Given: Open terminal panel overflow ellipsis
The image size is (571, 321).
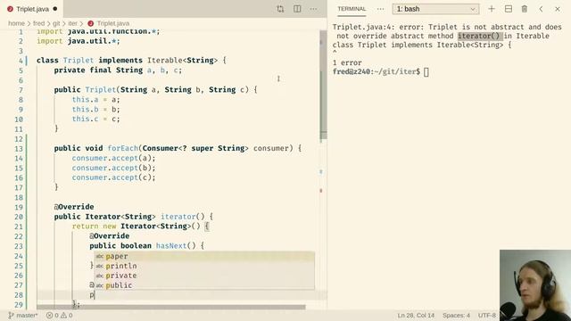Looking at the screenshot, I should tap(381, 9).
